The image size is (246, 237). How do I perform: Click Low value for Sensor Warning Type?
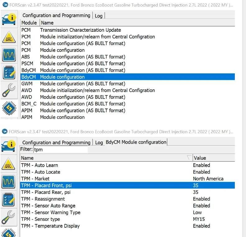[197, 212]
